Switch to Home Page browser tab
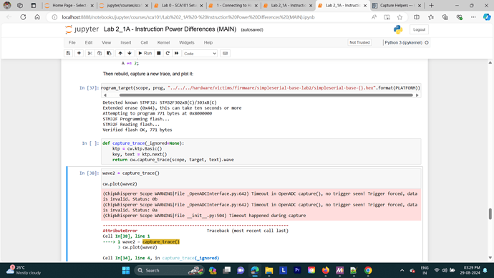Screen dimensions: 494x278 pos(69,5)
